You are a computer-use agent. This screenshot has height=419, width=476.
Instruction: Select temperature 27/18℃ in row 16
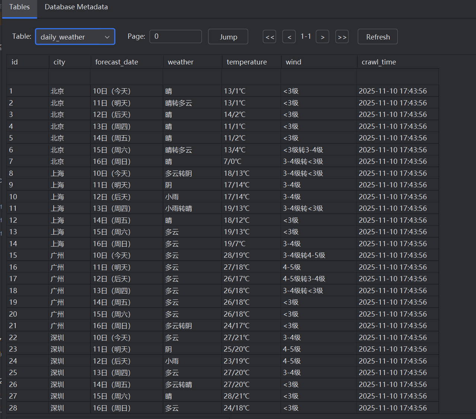click(x=252, y=267)
